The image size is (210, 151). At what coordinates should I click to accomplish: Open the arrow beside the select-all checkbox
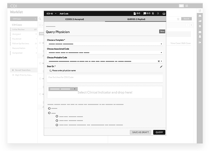click(42, 25)
